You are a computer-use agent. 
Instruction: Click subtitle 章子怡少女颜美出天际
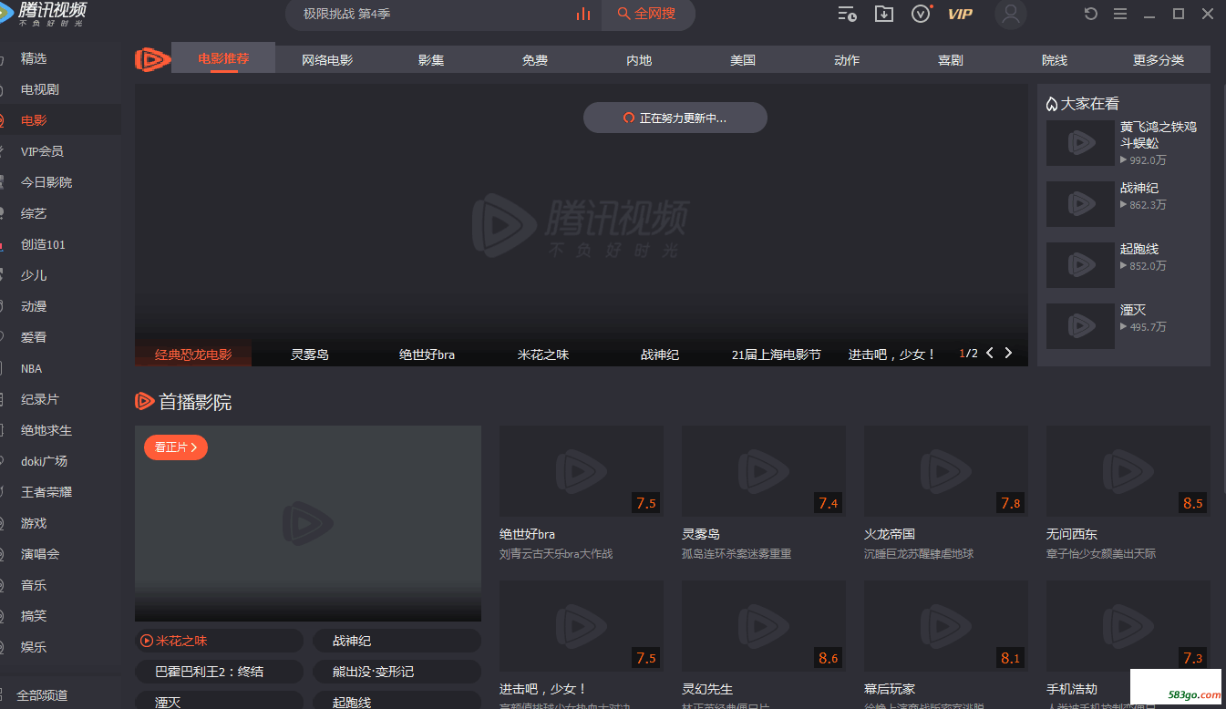click(1101, 554)
